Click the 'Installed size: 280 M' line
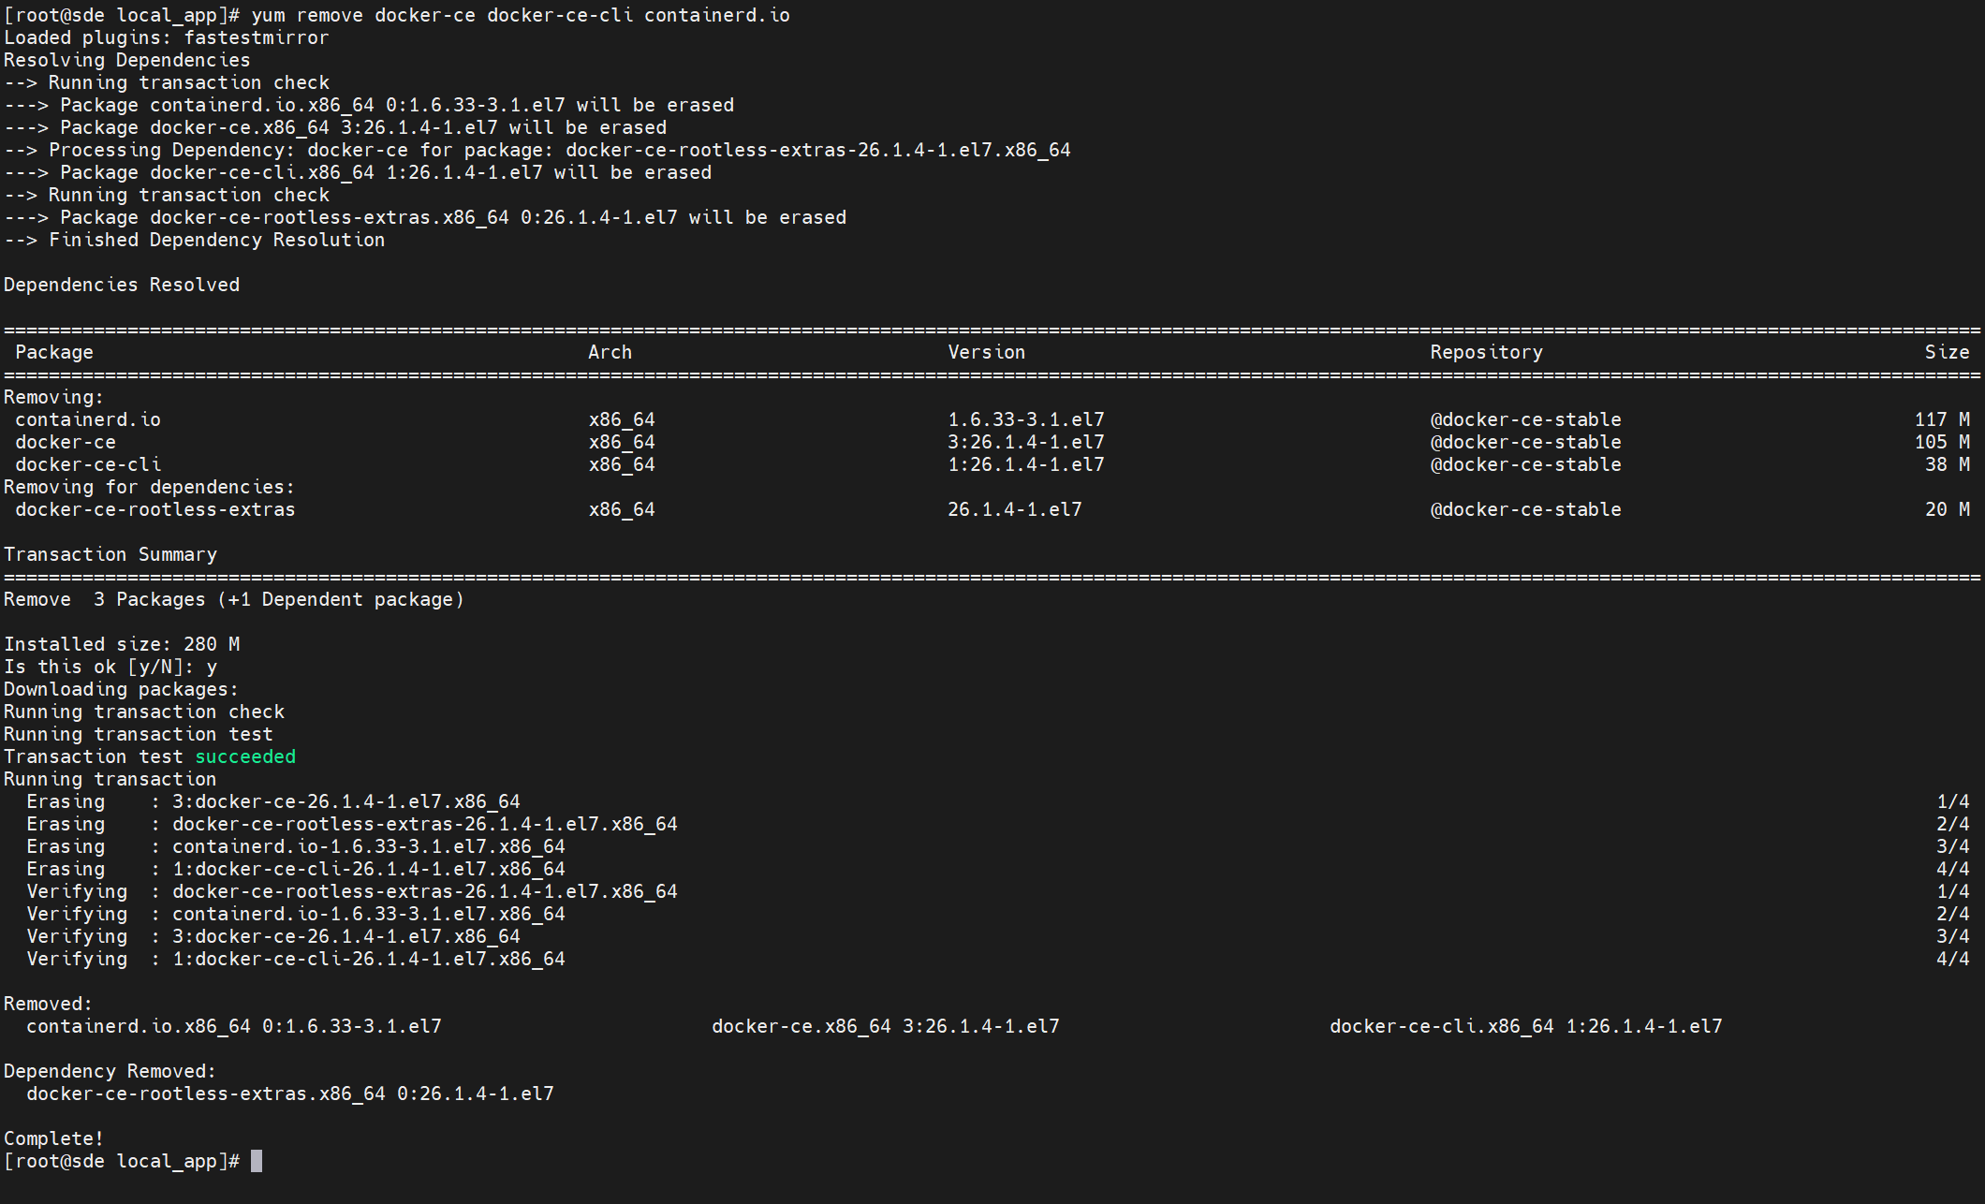This screenshot has height=1204, width=1985. click(x=122, y=644)
